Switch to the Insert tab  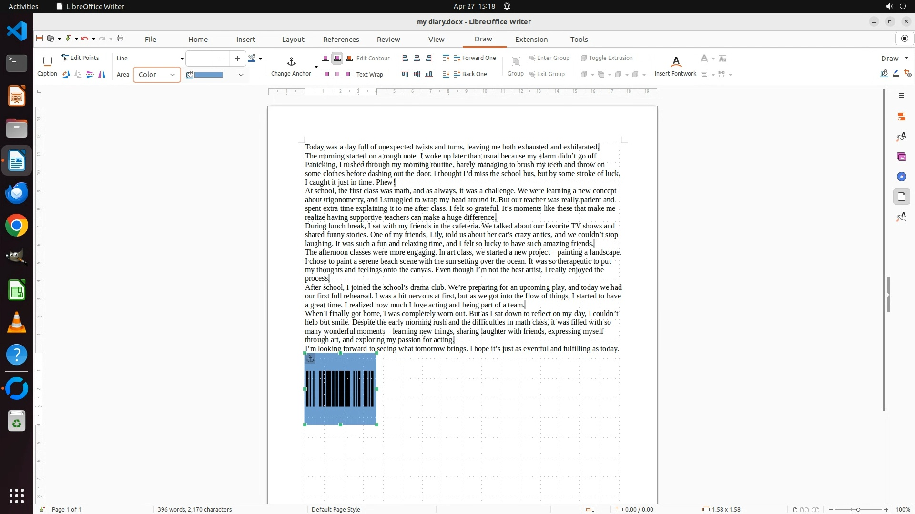click(x=245, y=39)
